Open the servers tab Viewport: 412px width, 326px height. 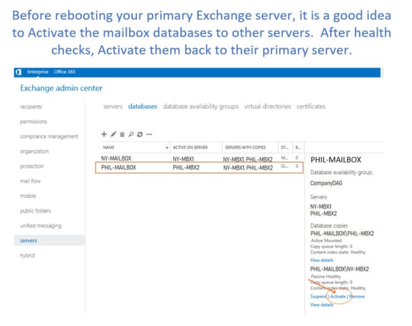click(x=113, y=107)
